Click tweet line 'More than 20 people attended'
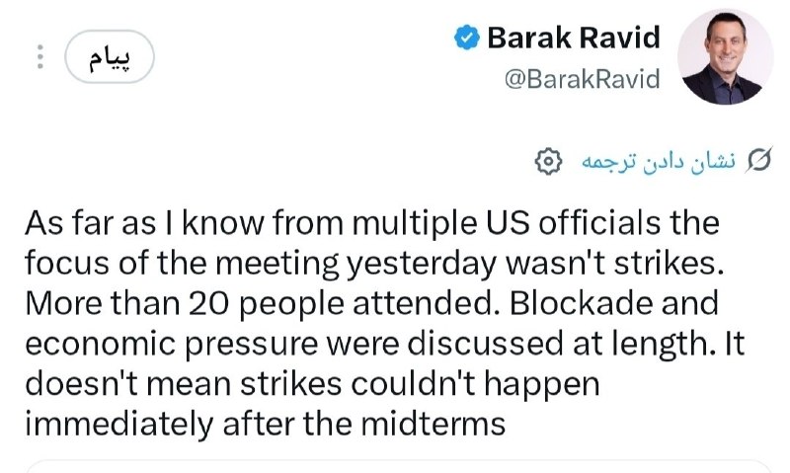The image size is (790, 473). [371, 304]
